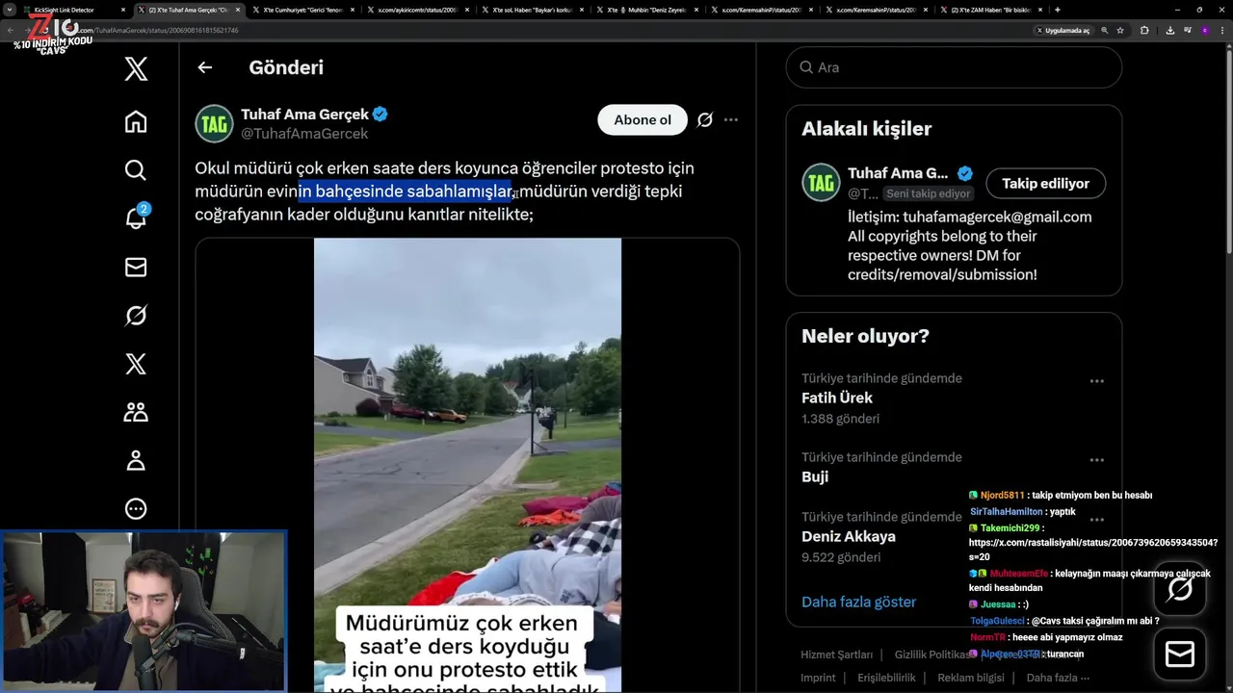Open browser profile avatar

tap(1204, 30)
